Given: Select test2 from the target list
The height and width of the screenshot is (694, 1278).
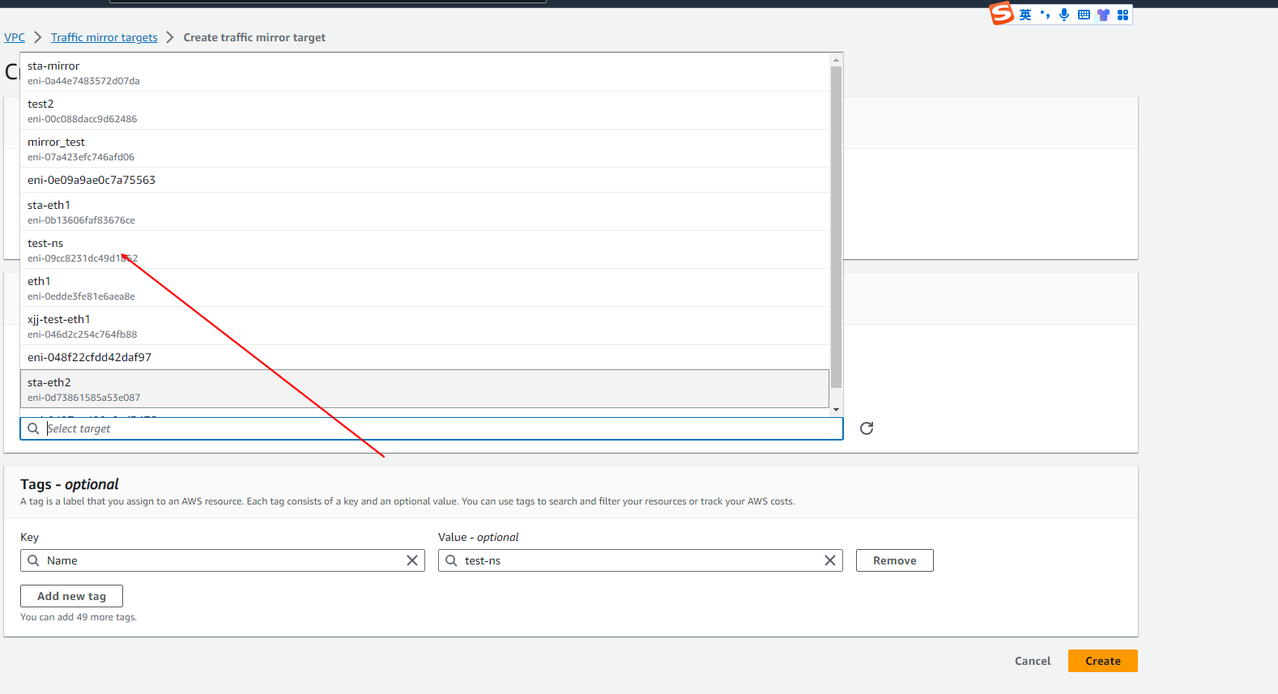Looking at the screenshot, I should point(424,110).
